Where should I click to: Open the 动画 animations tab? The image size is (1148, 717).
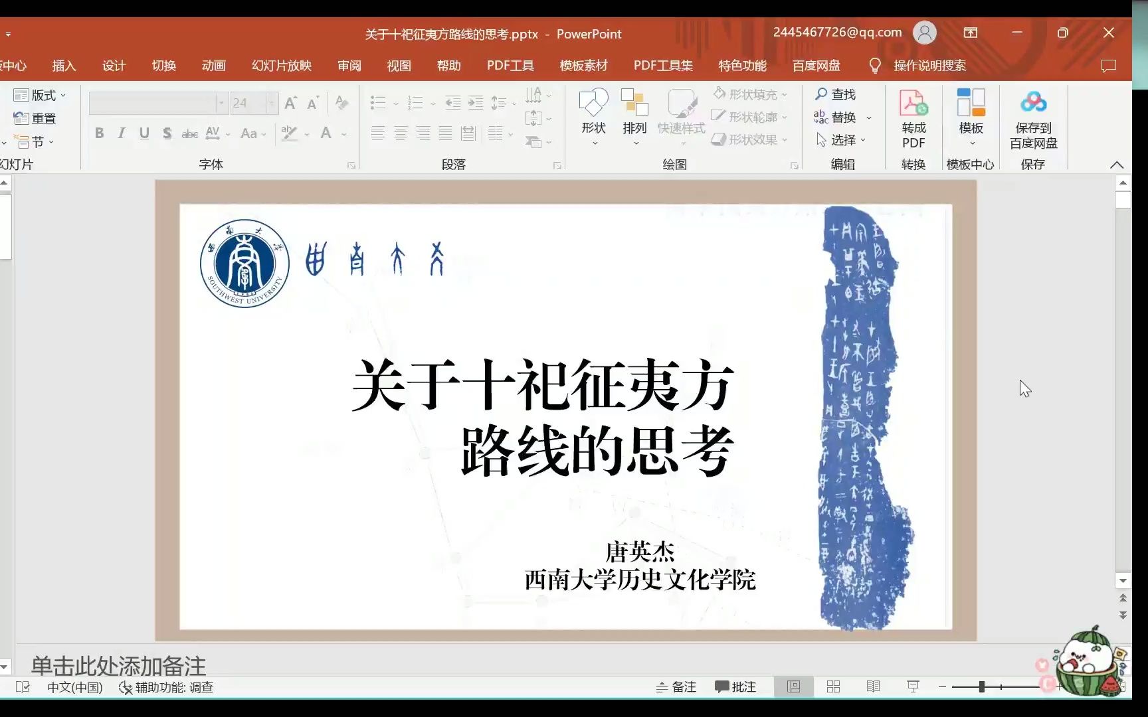(x=213, y=66)
